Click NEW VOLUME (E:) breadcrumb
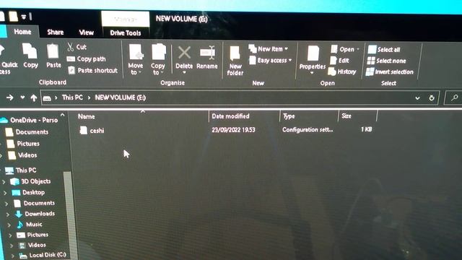 coord(121,97)
